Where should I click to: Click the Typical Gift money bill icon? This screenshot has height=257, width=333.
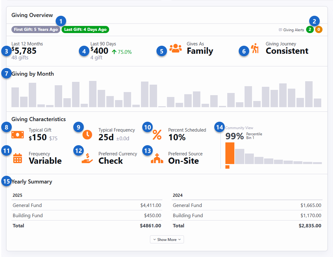point(18,135)
